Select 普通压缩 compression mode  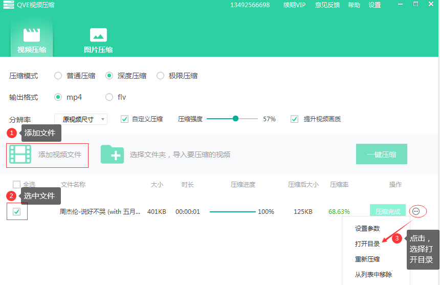pyautogui.click(x=58, y=76)
